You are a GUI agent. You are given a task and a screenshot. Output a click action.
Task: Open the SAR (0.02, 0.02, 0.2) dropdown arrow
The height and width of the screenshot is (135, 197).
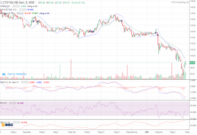[18, 10]
